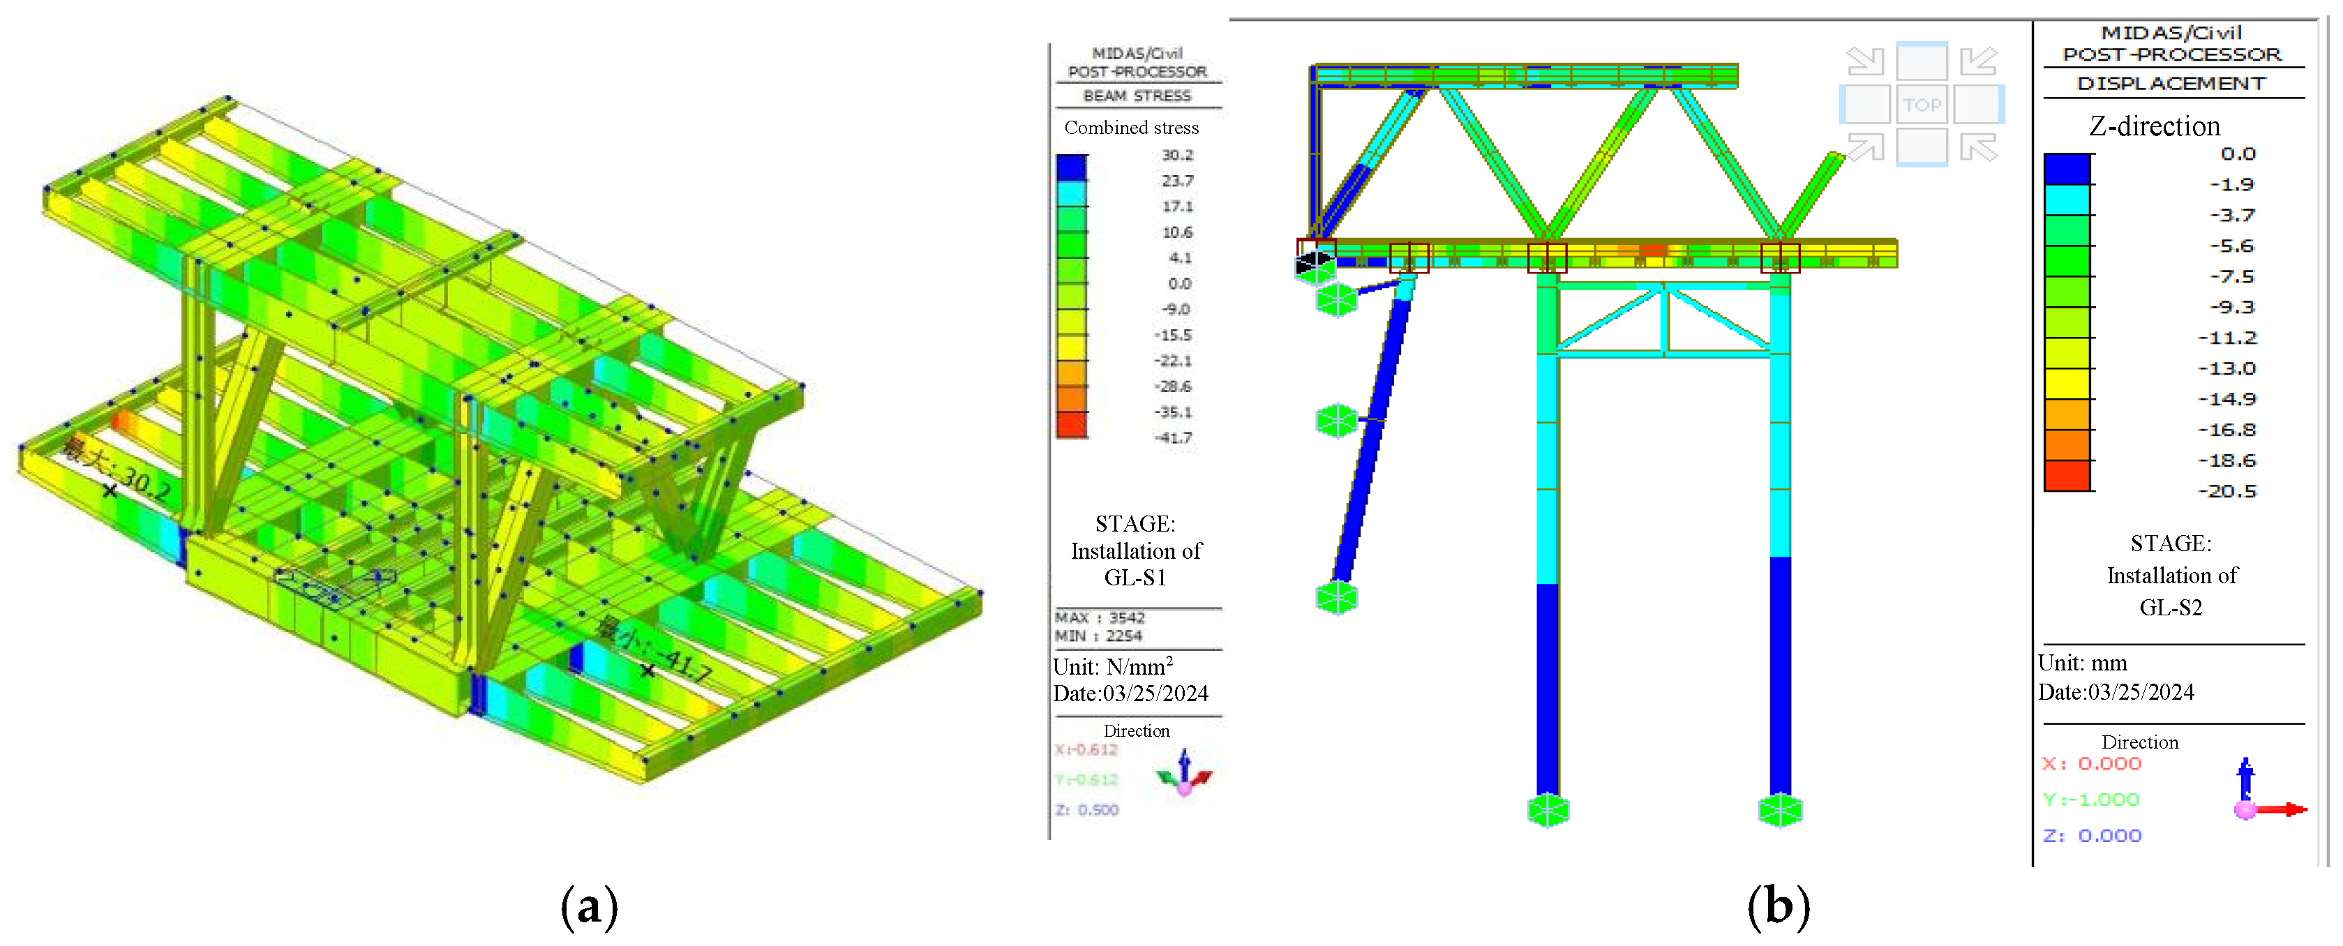2343x946 pixels.
Task: Click the green support at right column base
Action: click(x=1780, y=809)
